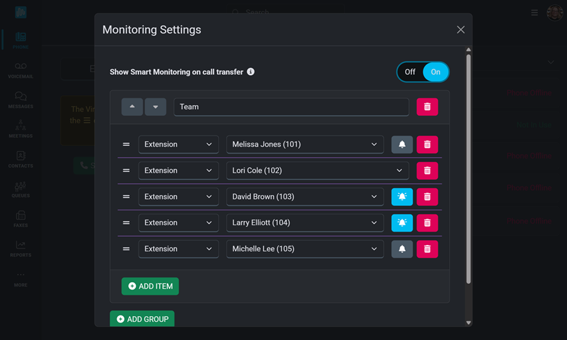Image resolution: width=567 pixels, height=340 pixels.
Task: Open Messages in the sidebar
Action: click(21, 100)
